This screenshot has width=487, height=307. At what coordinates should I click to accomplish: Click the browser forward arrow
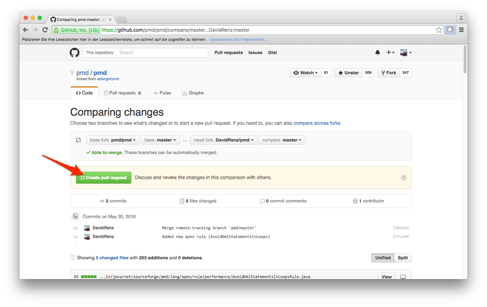click(35, 30)
